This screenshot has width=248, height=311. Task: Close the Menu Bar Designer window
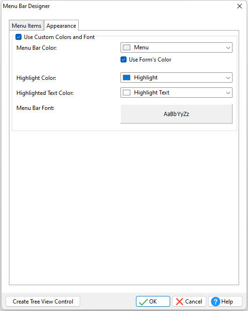(240, 6)
